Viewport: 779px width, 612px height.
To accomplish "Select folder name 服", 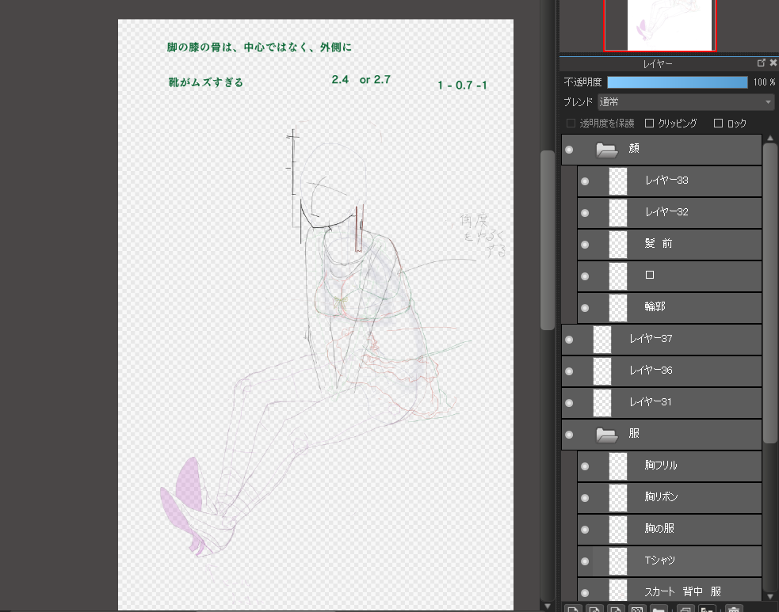I will click(x=634, y=433).
